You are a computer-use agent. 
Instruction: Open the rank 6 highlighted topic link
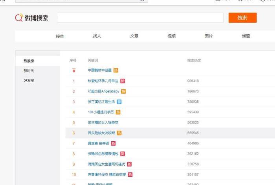click(101, 133)
